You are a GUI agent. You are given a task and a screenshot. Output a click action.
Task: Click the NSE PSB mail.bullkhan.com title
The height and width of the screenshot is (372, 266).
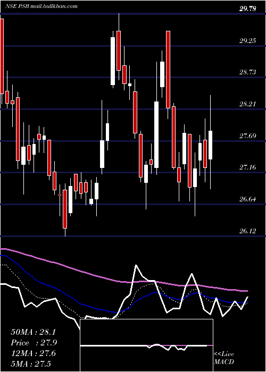tap(41, 6)
